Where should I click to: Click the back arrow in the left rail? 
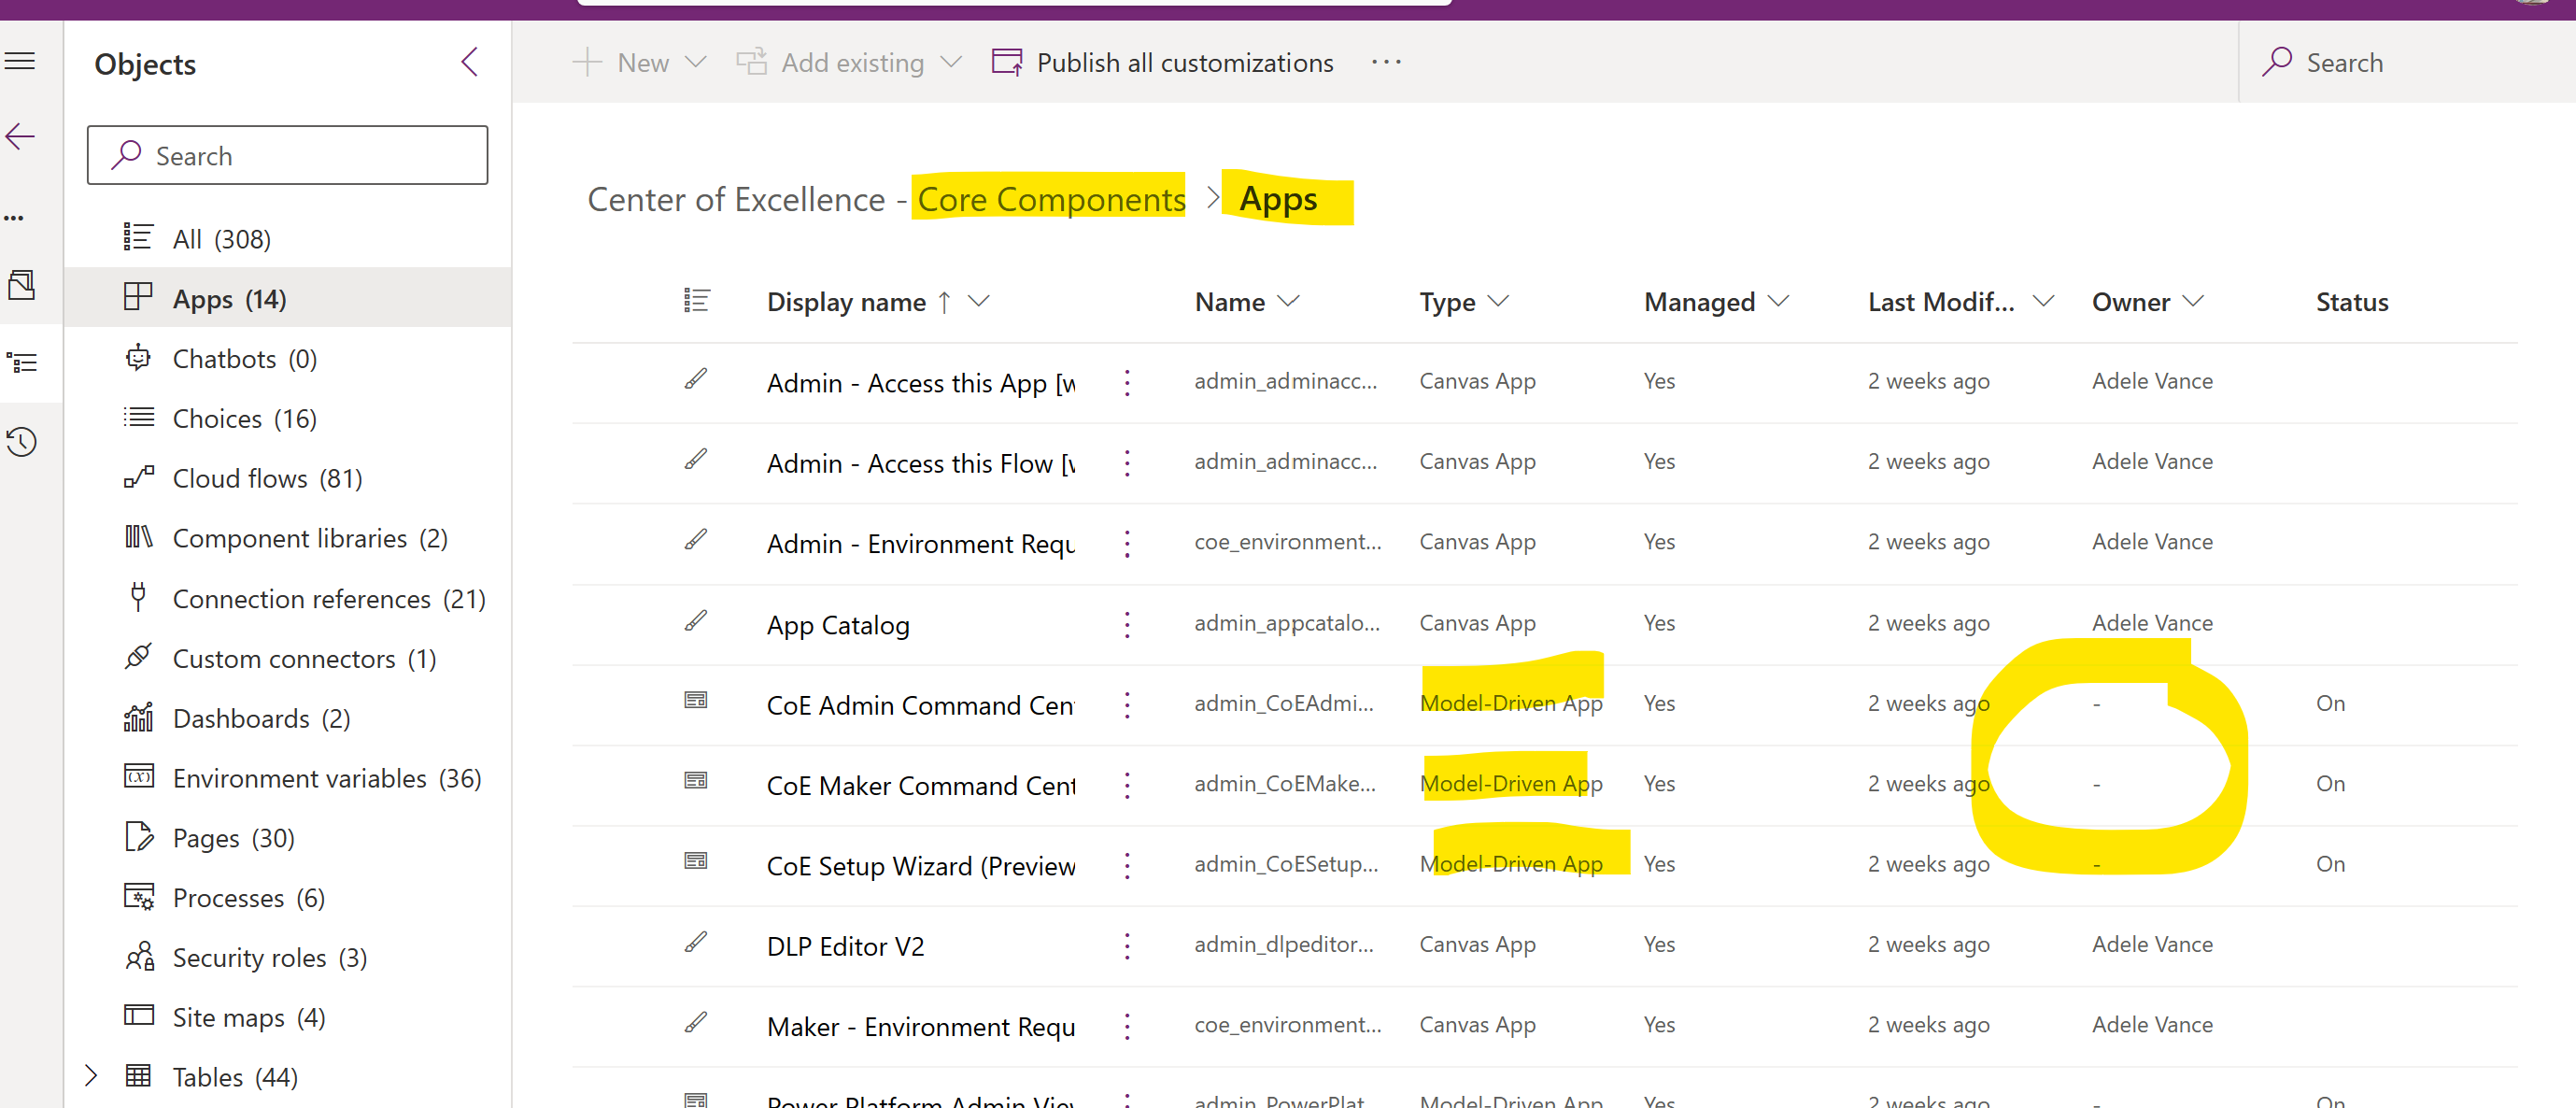20,136
